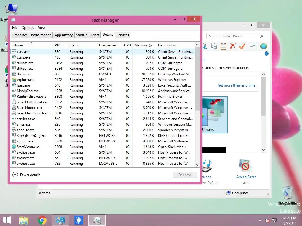Viewport: 302px width, 226px height.
Task: Click the Screen Saver link text
Action: pos(246,177)
